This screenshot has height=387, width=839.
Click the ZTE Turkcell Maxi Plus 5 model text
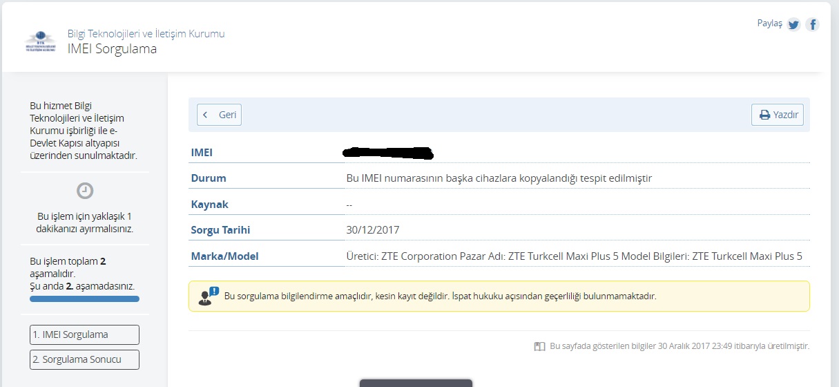click(x=574, y=256)
